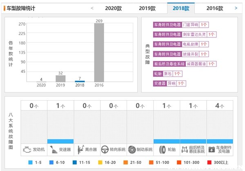The image size is (245, 171).
Task: Click the blue 2018 bar in chart
Action: 80,81
